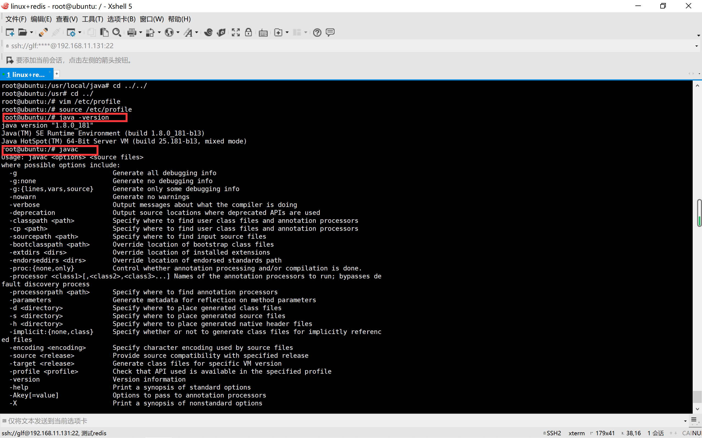Click the disconnect plug icon

(x=56, y=33)
